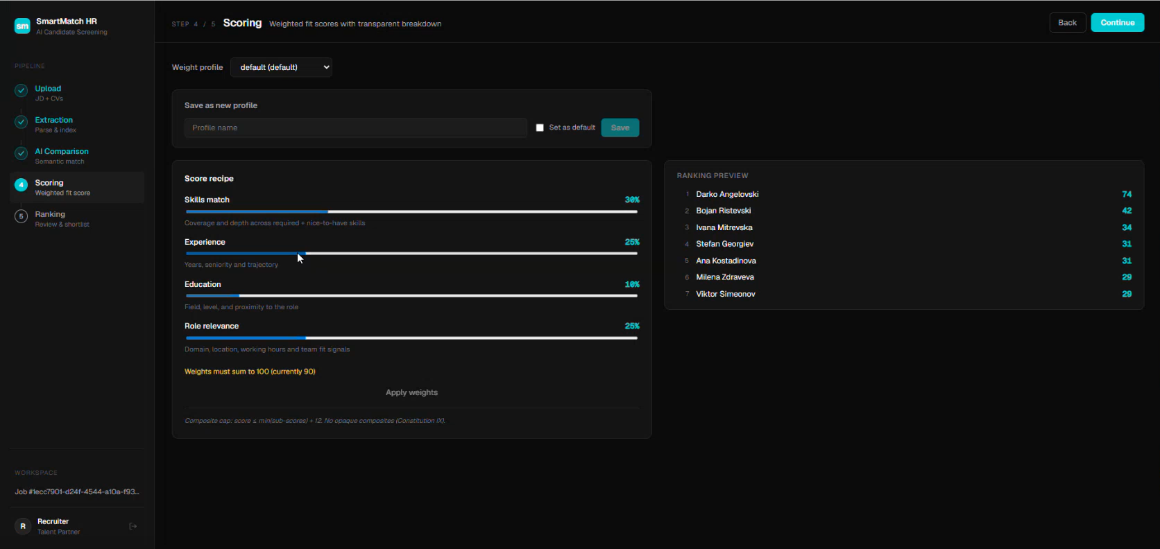This screenshot has height=549, width=1160.
Task: Click the Ranking step number 5 icon
Action: [22, 216]
